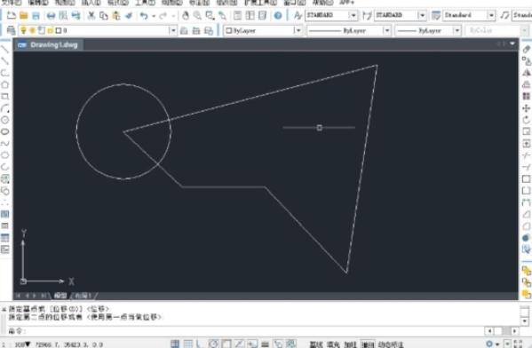Open the Standard table style dropdown
Viewport: 532px width, 348px height.
tap(491, 15)
